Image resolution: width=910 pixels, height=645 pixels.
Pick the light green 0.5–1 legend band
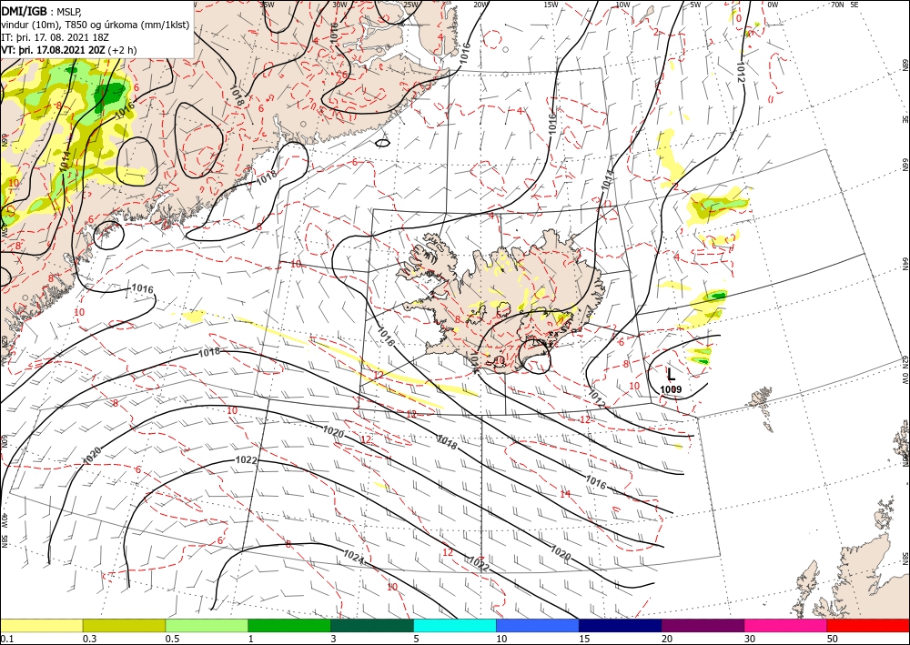[207, 625]
